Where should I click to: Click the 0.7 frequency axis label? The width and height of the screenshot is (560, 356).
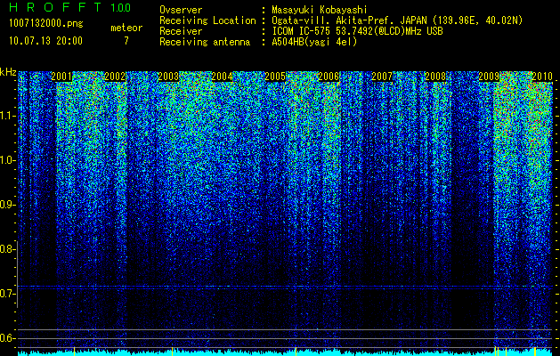click(x=6, y=294)
